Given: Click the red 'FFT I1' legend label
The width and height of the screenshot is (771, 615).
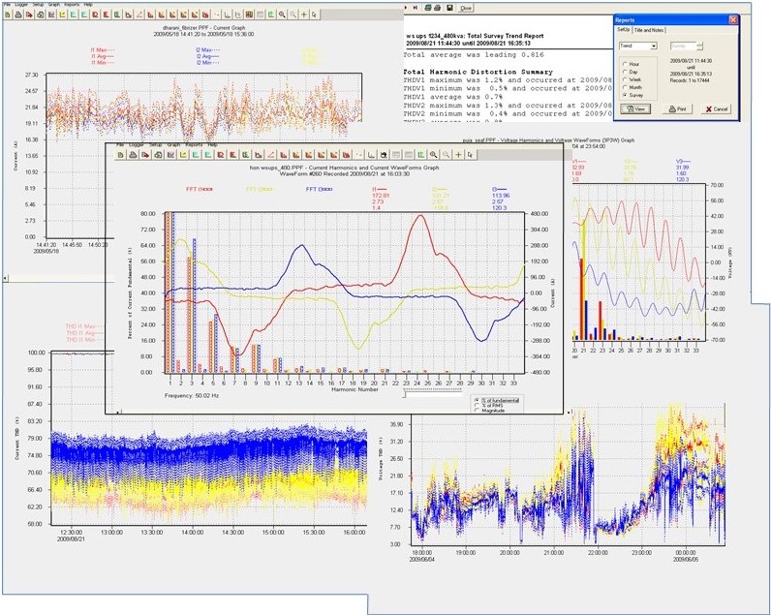Looking at the screenshot, I should tap(200, 189).
